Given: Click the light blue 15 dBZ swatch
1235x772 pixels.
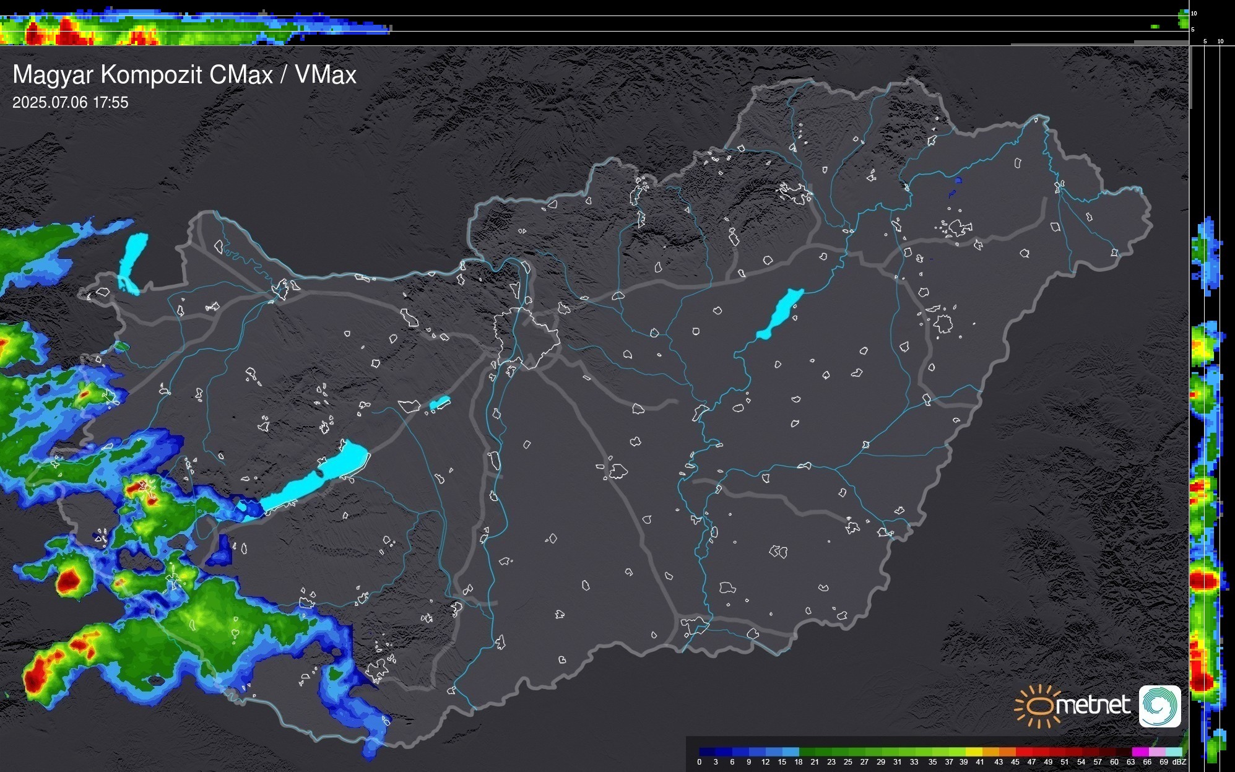Looking at the screenshot, I should coord(791,752).
